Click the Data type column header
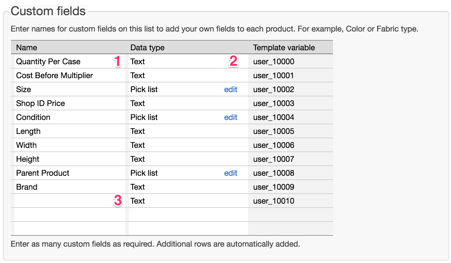The image size is (451, 263). pyautogui.click(x=147, y=48)
